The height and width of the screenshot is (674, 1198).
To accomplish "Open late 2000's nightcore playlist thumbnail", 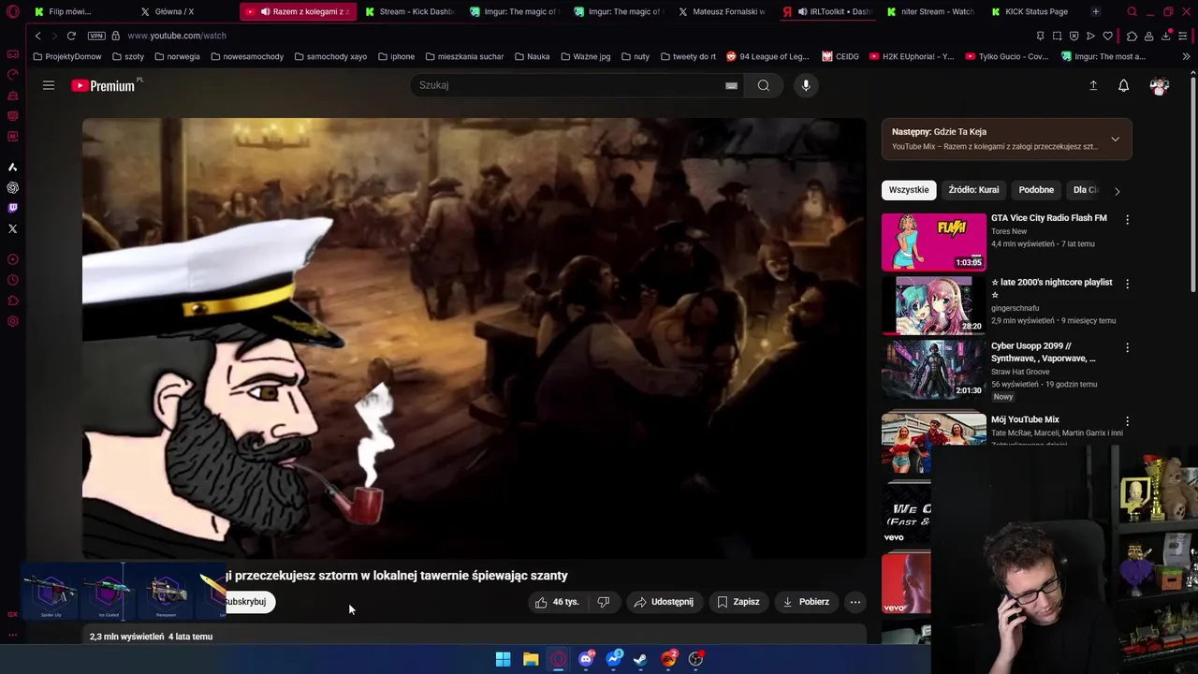I will 934,305.
